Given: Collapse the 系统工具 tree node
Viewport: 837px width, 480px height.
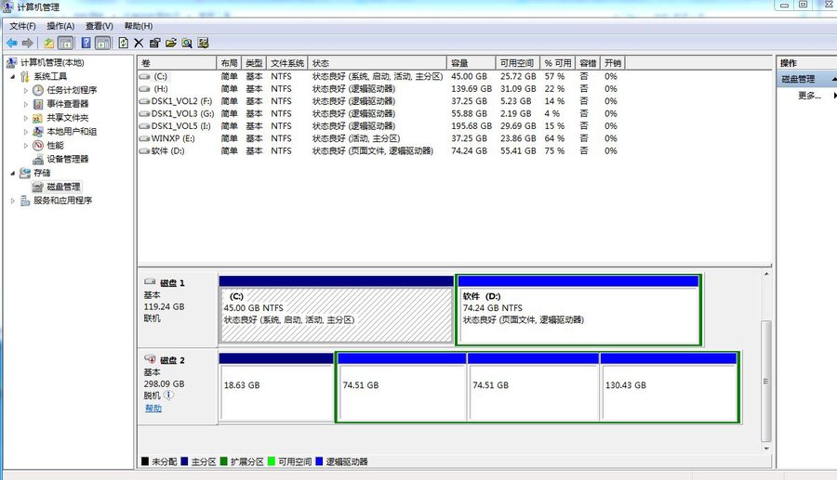Looking at the screenshot, I should pyautogui.click(x=13, y=77).
